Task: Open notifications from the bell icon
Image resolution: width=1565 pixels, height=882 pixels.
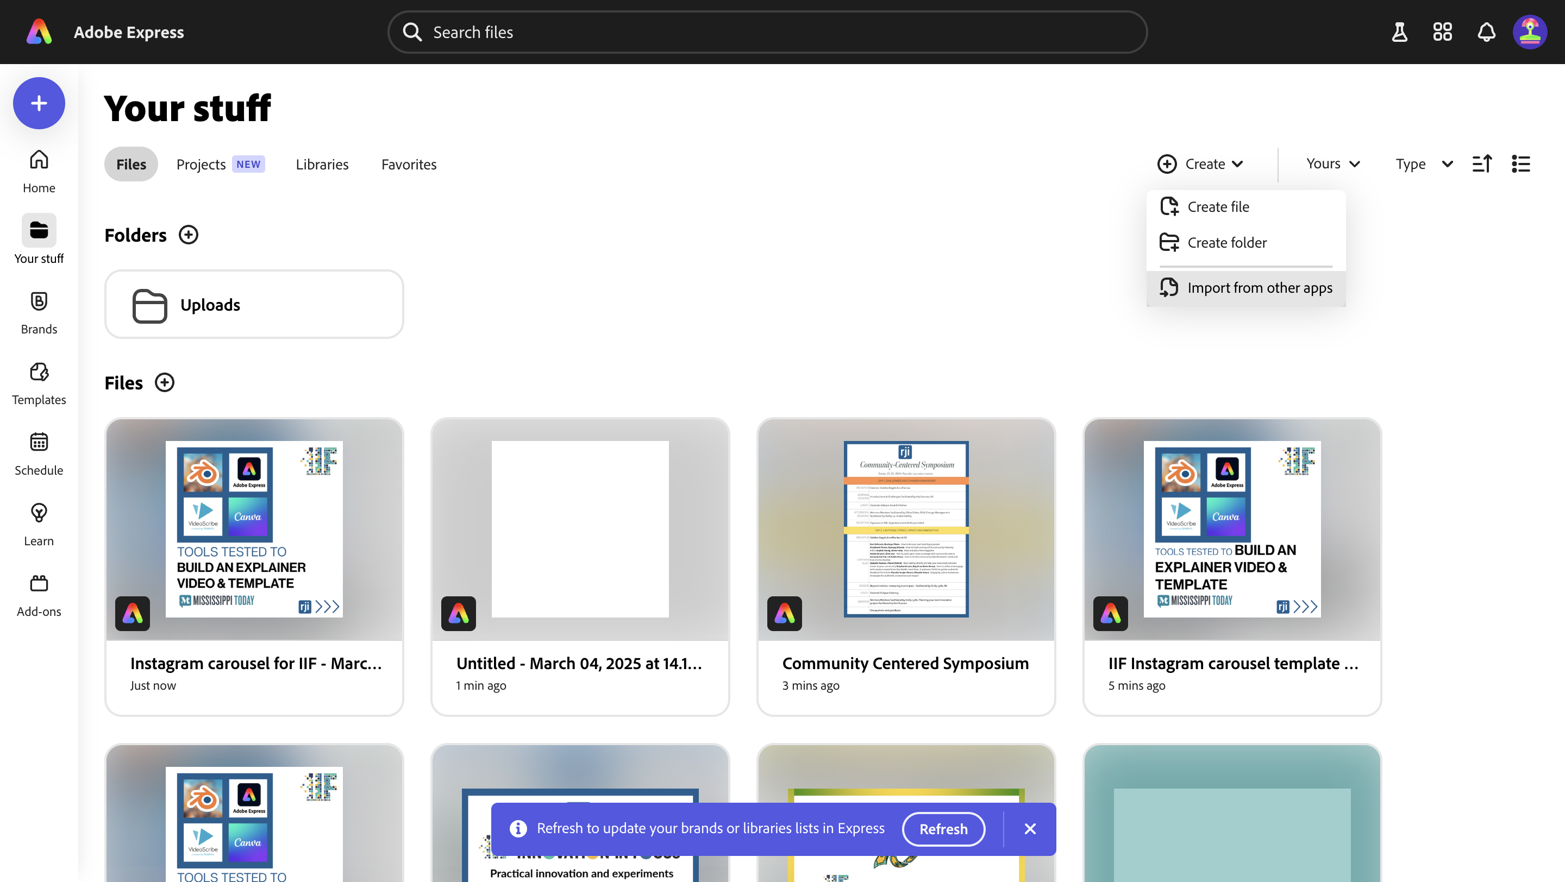Action: [x=1486, y=32]
